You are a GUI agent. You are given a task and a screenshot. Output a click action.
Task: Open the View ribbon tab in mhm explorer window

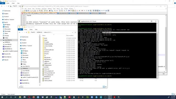pos(36,29)
